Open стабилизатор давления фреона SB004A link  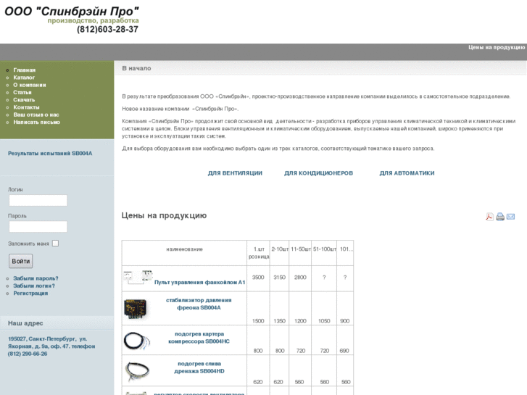[199, 304]
